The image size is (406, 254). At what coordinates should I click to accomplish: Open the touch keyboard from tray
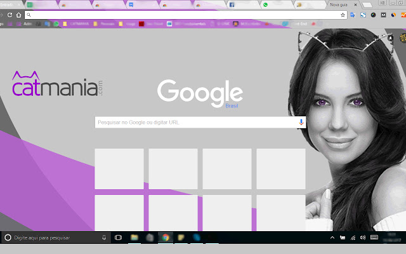coord(374,237)
